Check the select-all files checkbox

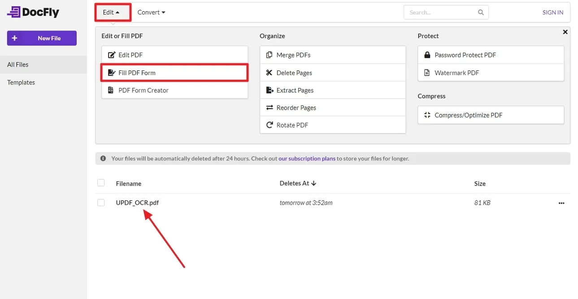point(101,183)
